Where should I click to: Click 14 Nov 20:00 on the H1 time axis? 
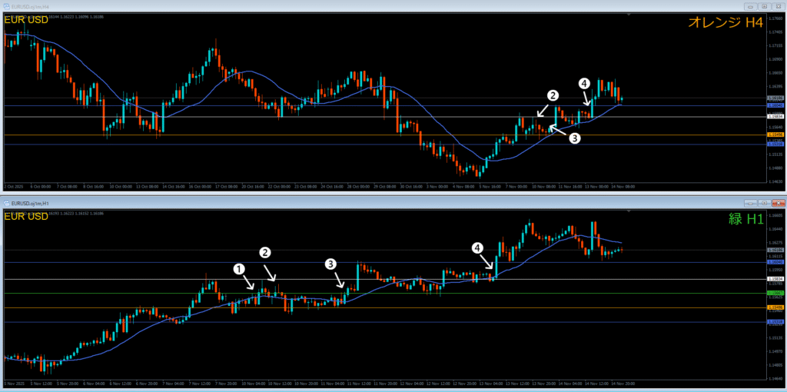(x=624, y=384)
